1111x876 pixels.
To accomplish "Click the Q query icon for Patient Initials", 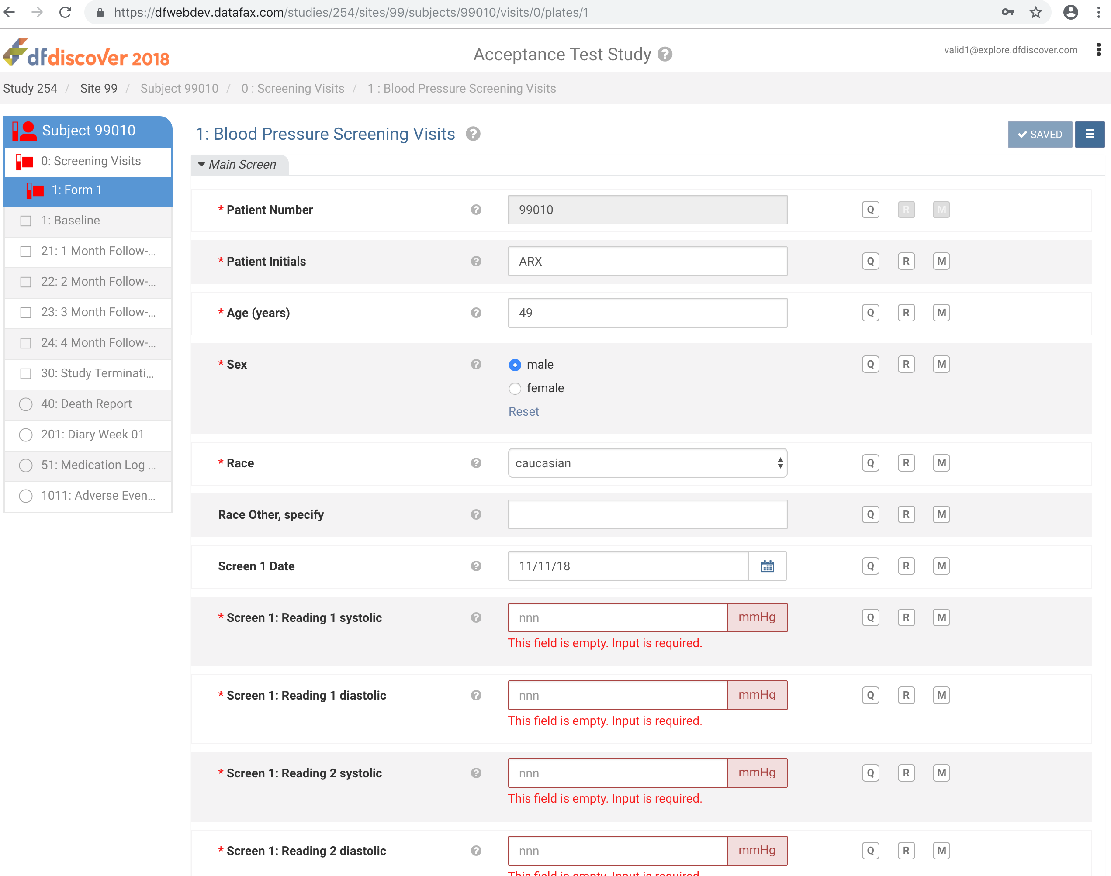I will coord(870,262).
